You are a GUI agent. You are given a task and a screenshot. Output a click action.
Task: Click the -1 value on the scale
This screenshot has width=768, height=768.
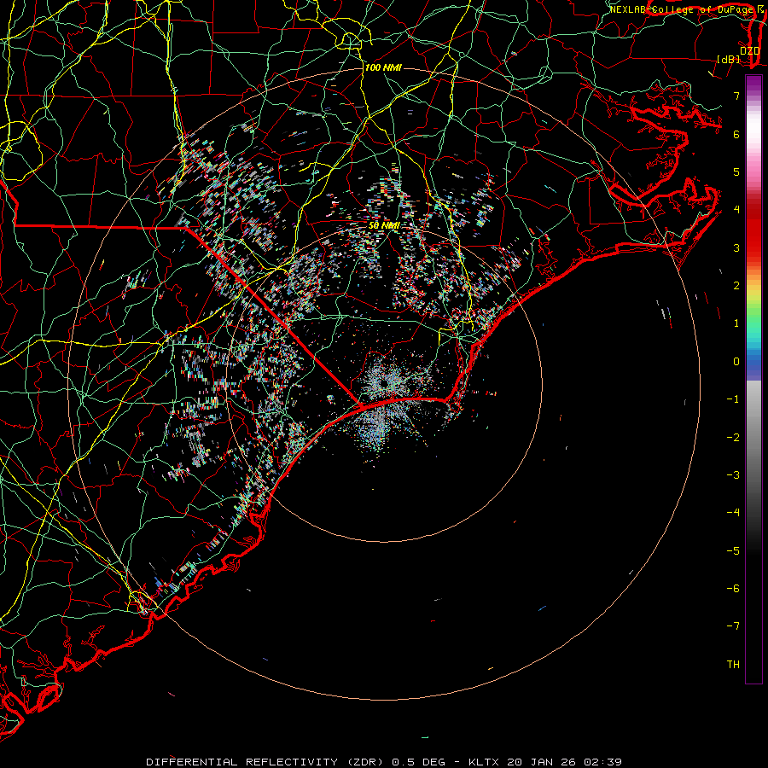(733, 399)
